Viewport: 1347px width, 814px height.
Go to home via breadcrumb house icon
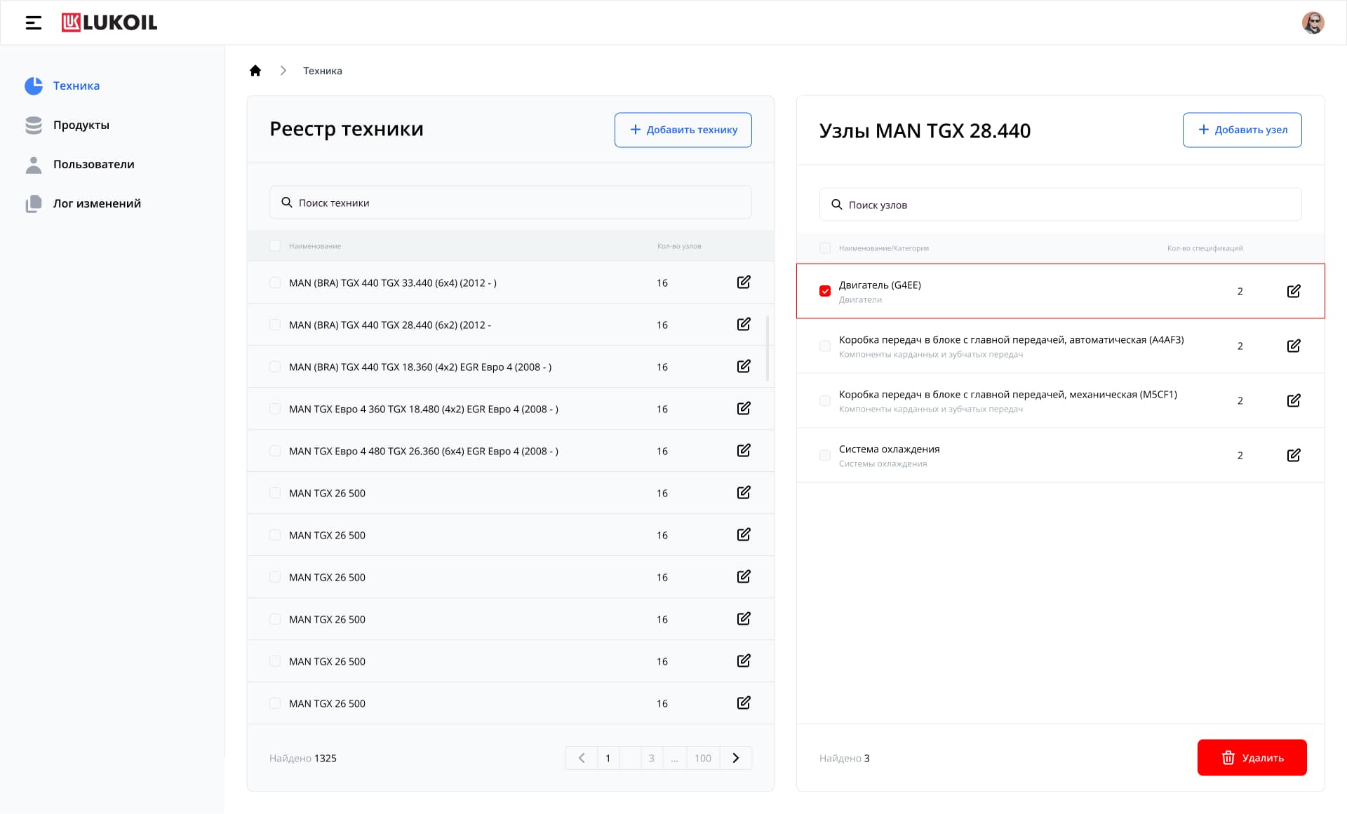click(255, 71)
